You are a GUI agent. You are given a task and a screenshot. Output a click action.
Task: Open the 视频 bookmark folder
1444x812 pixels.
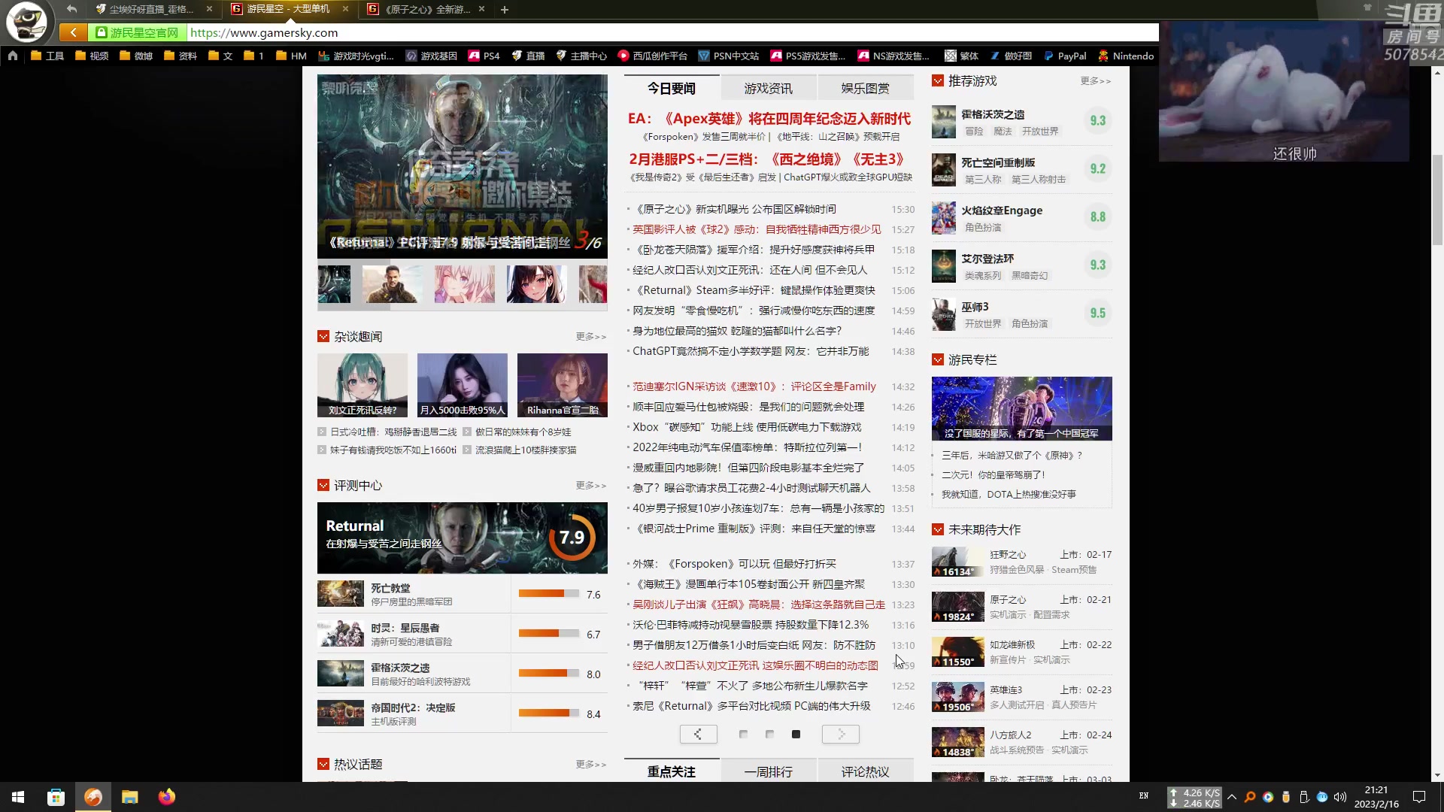point(92,56)
